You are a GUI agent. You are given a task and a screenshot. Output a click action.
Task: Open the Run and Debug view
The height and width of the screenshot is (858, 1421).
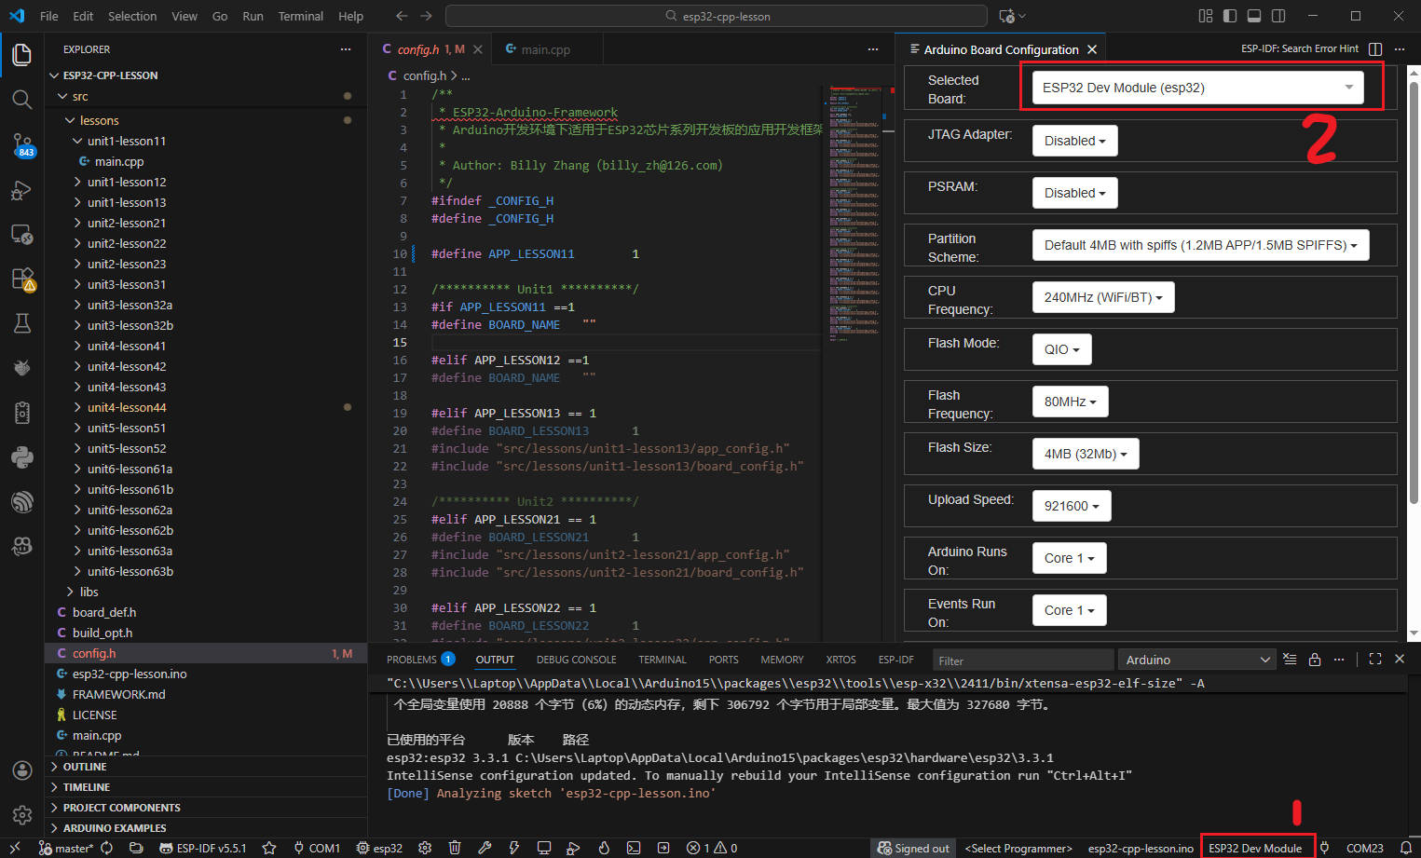coord(21,189)
